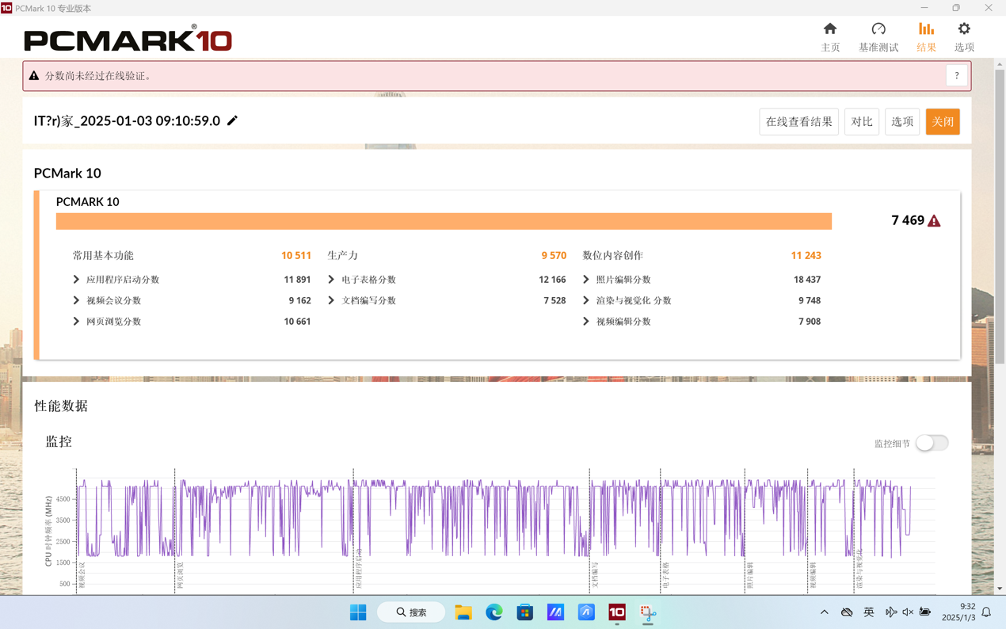Open the purple M app on taskbar

click(x=555, y=612)
